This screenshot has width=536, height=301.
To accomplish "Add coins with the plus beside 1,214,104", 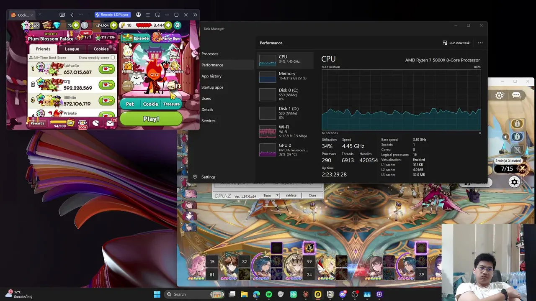I will pyautogui.click(x=114, y=26).
